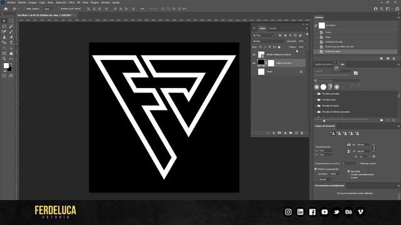This screenshot has width=401, height=225.
Task: Open the Imagen menu
Action: pyautogui.click(x=33, y=2)
